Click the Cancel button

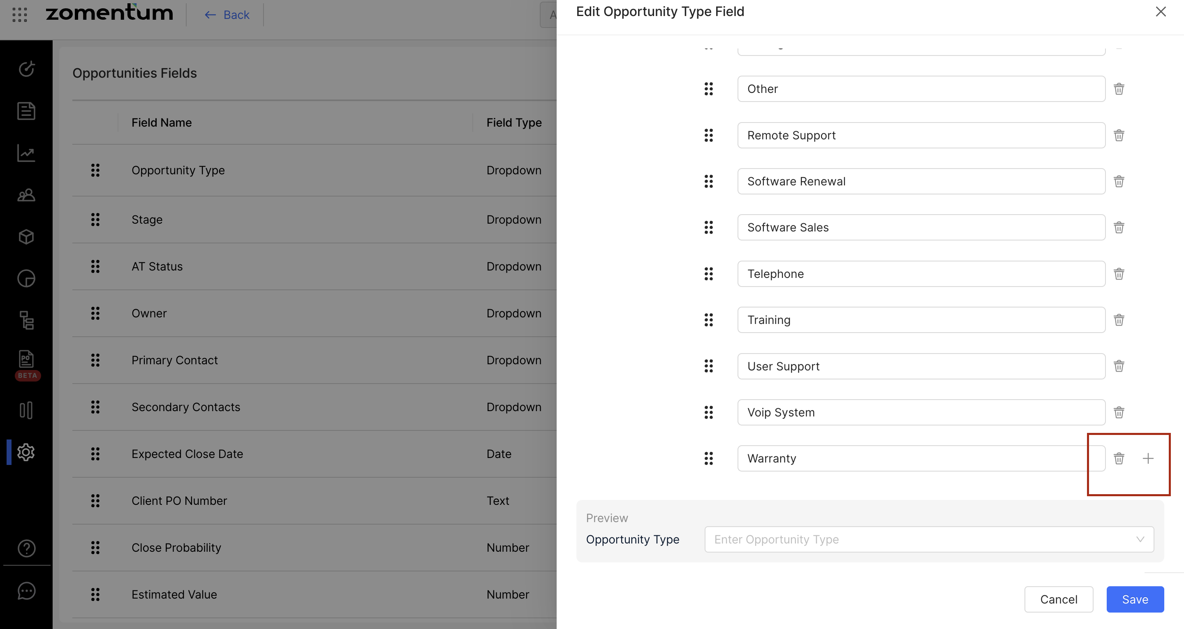click(1058, 599)
